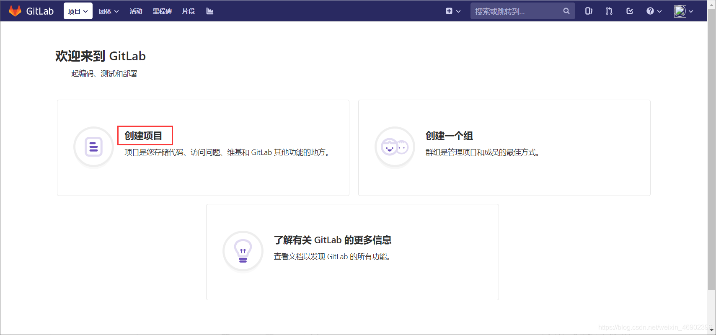Viewport: 716px width, 335px height.
Task: Click text 项目是您存储代码、访问问题、维基和 GitLab 其他功能的地方。
Action: click(228, 152)
